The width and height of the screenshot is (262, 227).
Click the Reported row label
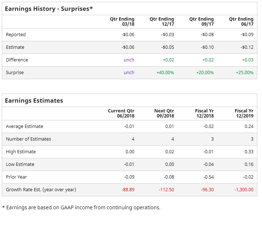(x=16, y=35)
